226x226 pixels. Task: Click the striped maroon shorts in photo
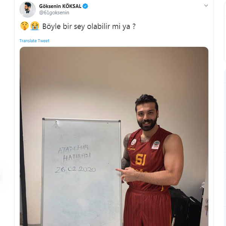[148, 208]
